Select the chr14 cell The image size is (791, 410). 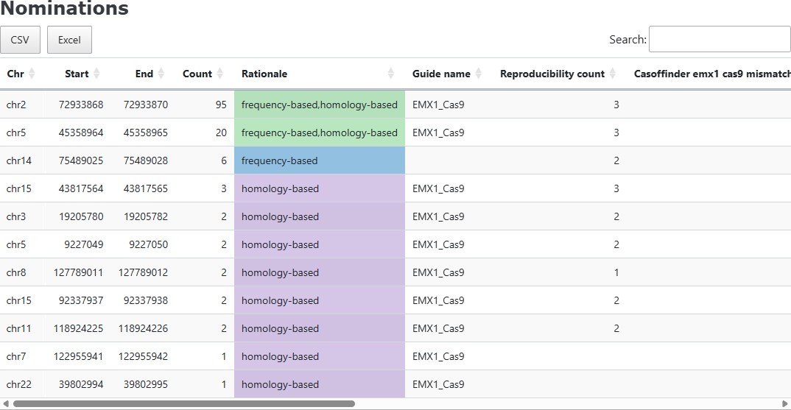tap(19, 161)
